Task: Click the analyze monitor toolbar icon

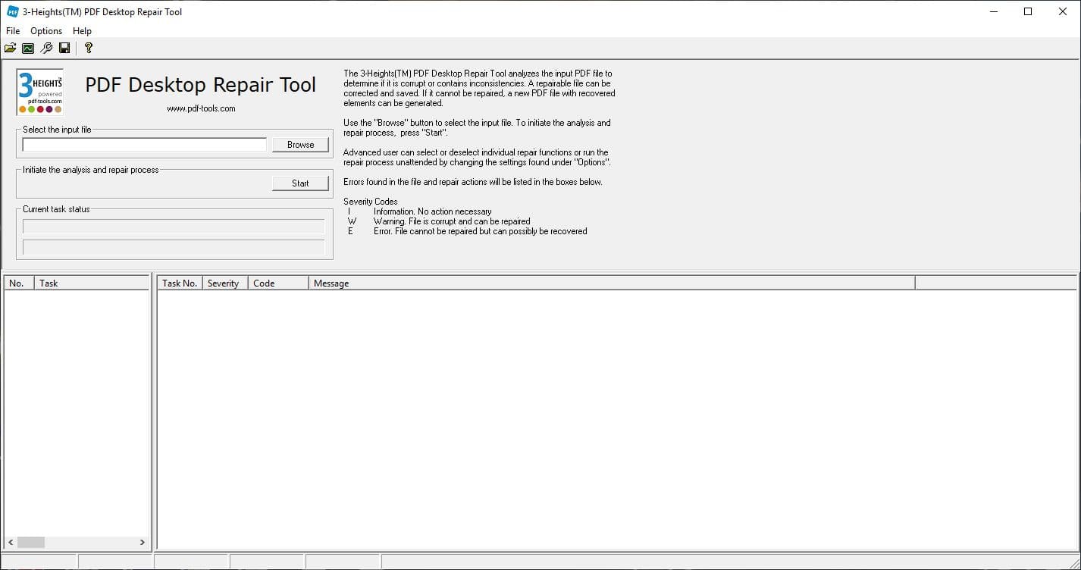Action: point(28,48)
